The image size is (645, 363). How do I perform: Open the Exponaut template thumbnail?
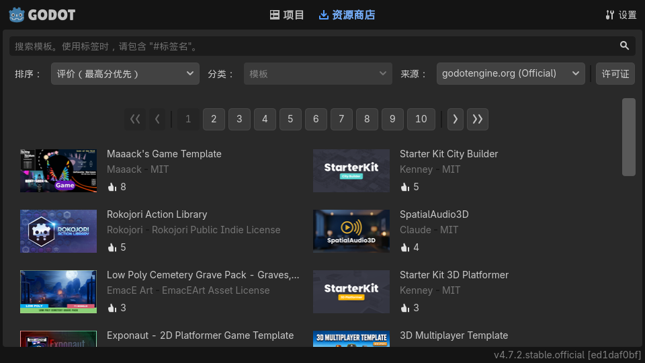pyautogui.click(x=58, y=339)
